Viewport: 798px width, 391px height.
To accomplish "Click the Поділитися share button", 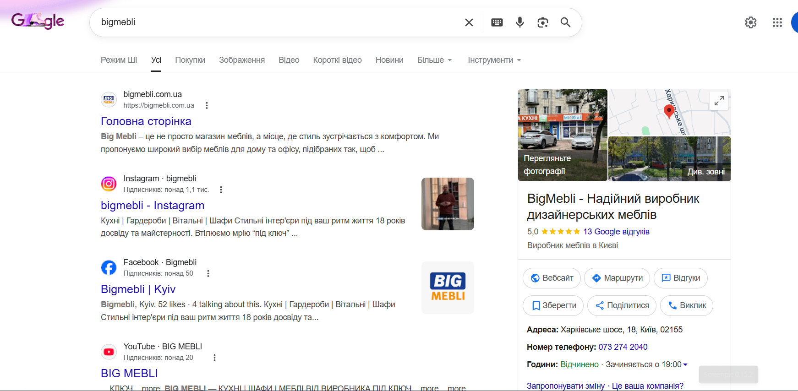I will point(622,305).
